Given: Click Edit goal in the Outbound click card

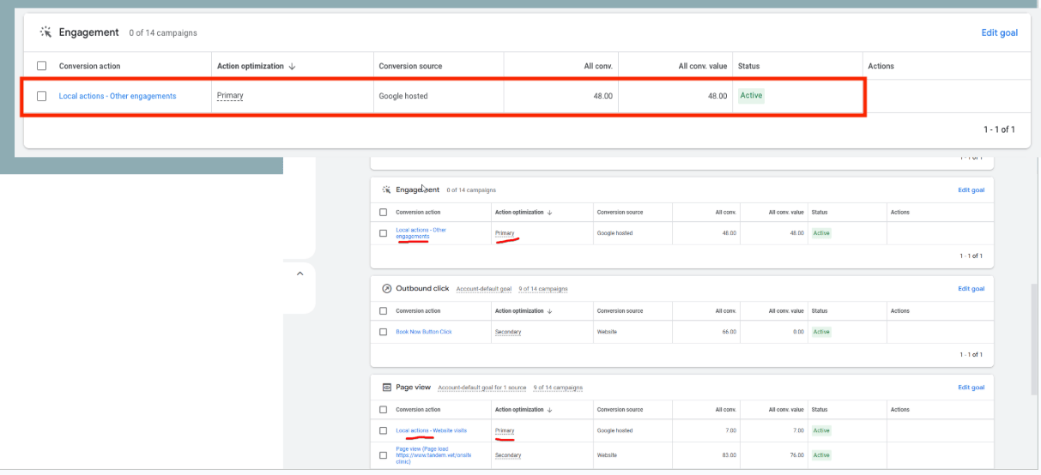Looking at the screenshot, I should 971,289.
